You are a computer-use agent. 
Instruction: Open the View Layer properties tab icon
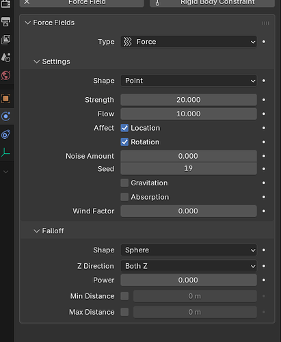click(6, 40)
